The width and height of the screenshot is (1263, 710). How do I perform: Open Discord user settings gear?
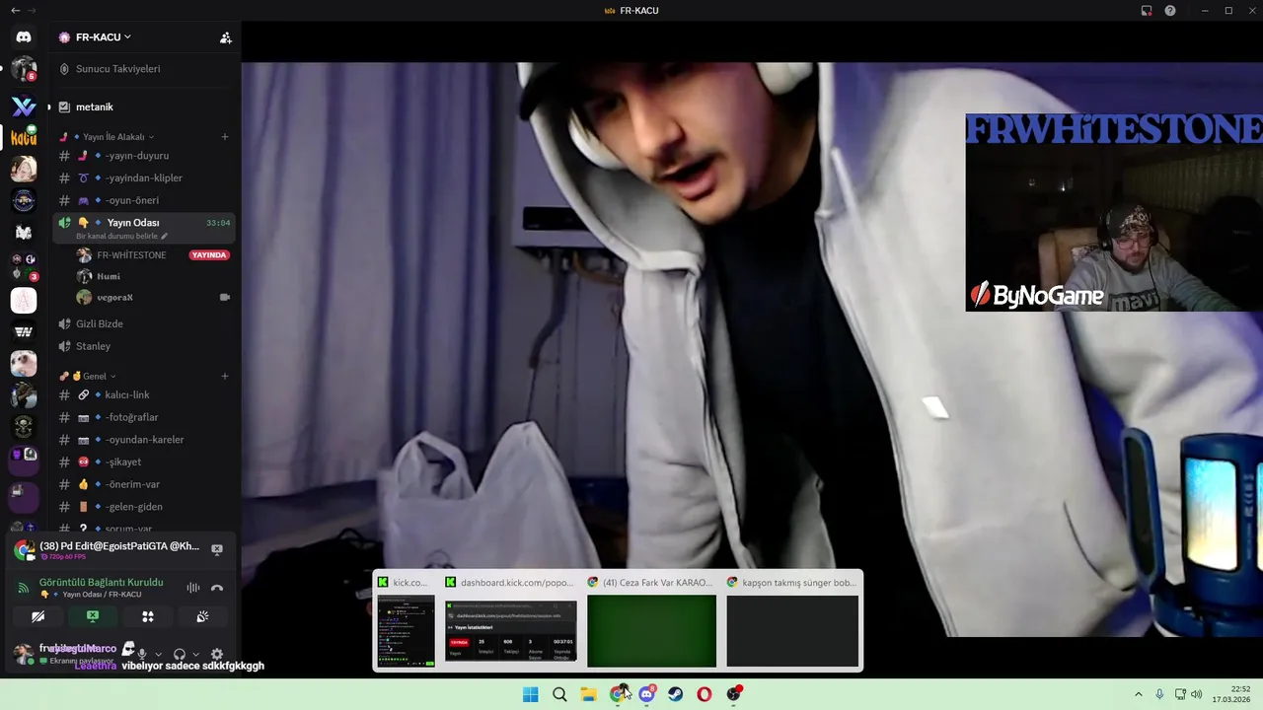[x=217, y=654]
